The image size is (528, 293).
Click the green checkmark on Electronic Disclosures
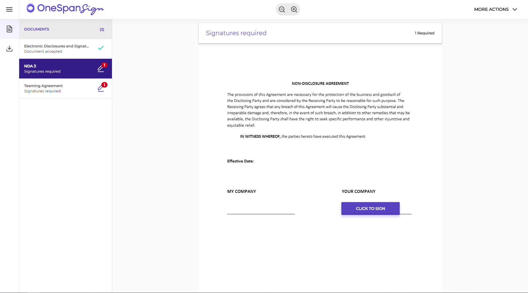point(101,48)
